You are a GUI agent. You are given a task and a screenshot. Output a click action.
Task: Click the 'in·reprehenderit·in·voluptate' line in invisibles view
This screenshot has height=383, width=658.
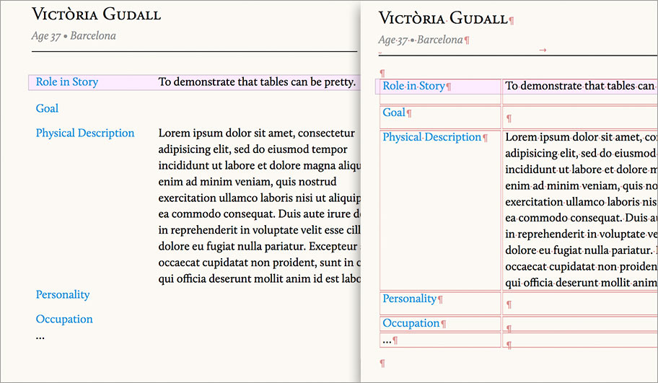(582, 234)
